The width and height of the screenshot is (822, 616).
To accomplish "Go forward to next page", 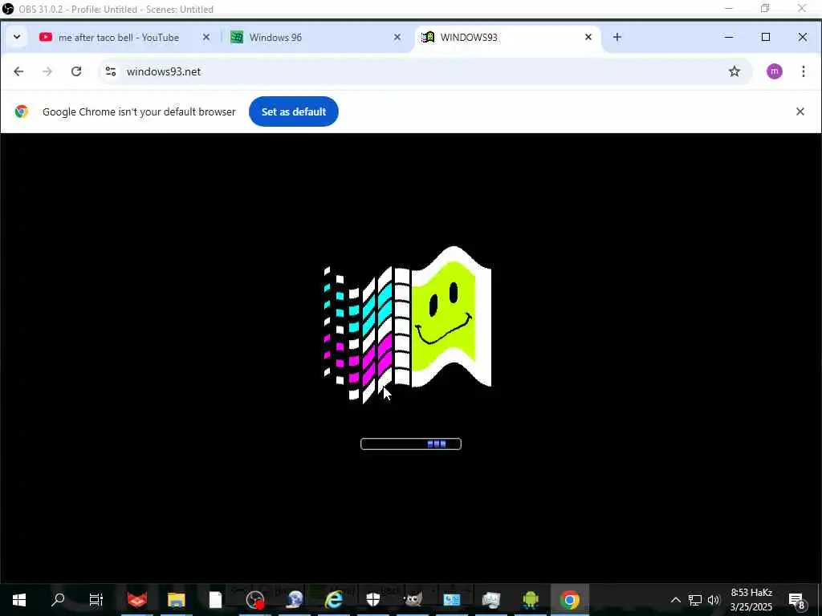I will click(x=47, y=71).
